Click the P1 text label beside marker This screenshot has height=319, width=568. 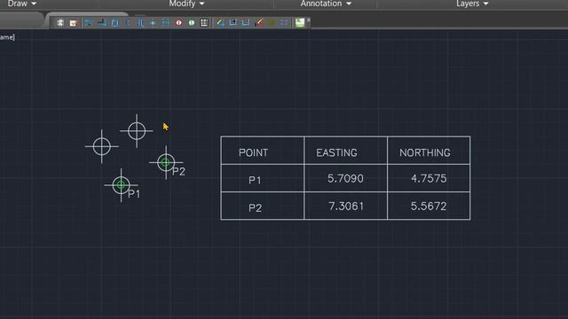click(x=134, y=194)
